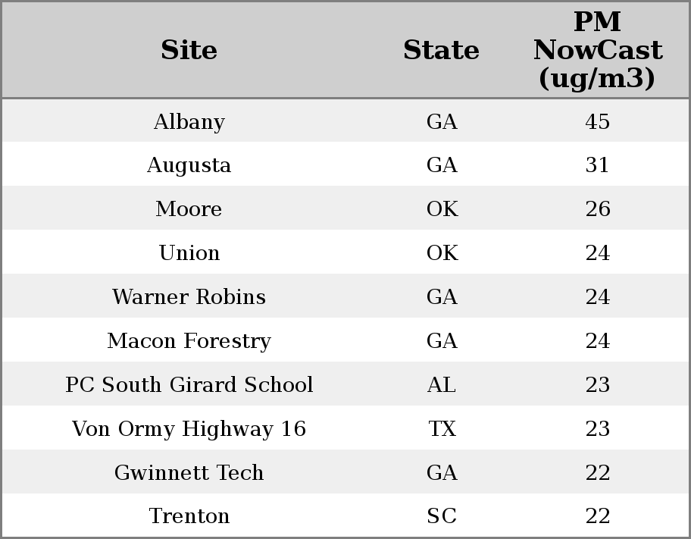The height and width of the screenshot is (539, 691).
Task: Click the Site column header
Action: click(x=189, y=50)
